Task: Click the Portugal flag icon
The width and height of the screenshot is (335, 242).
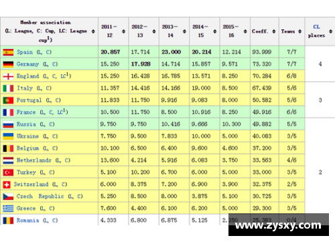Action: pyautogui.click(x=8, y=100)
